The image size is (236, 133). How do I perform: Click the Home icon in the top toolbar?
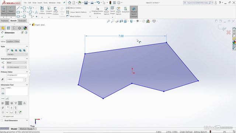pos(69,3)
